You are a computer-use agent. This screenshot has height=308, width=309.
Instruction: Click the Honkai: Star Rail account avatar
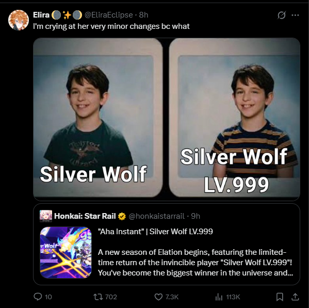click(x=46, y=216)
